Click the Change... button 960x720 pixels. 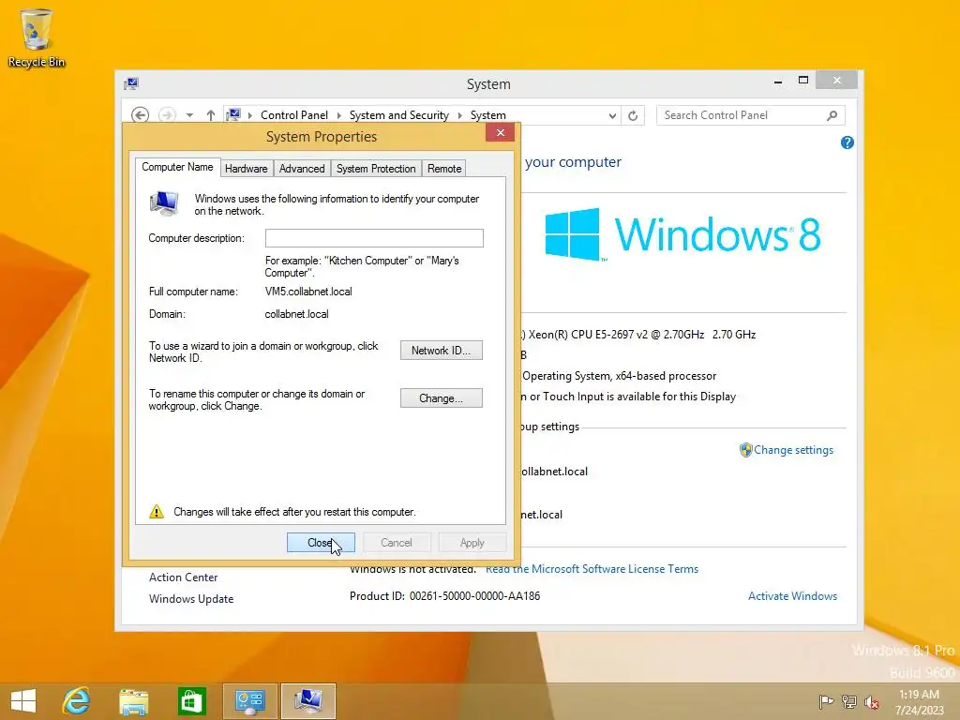coord(441,397)
